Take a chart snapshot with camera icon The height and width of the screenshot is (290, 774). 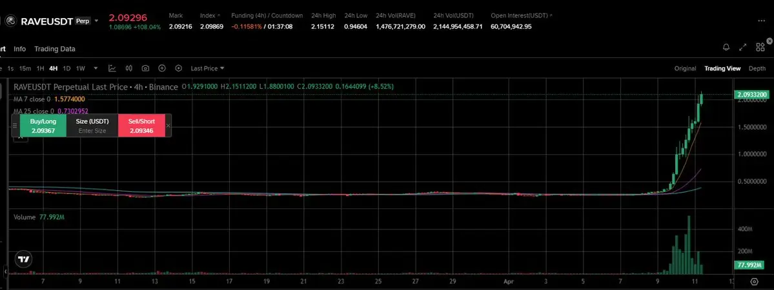[145, 68]
